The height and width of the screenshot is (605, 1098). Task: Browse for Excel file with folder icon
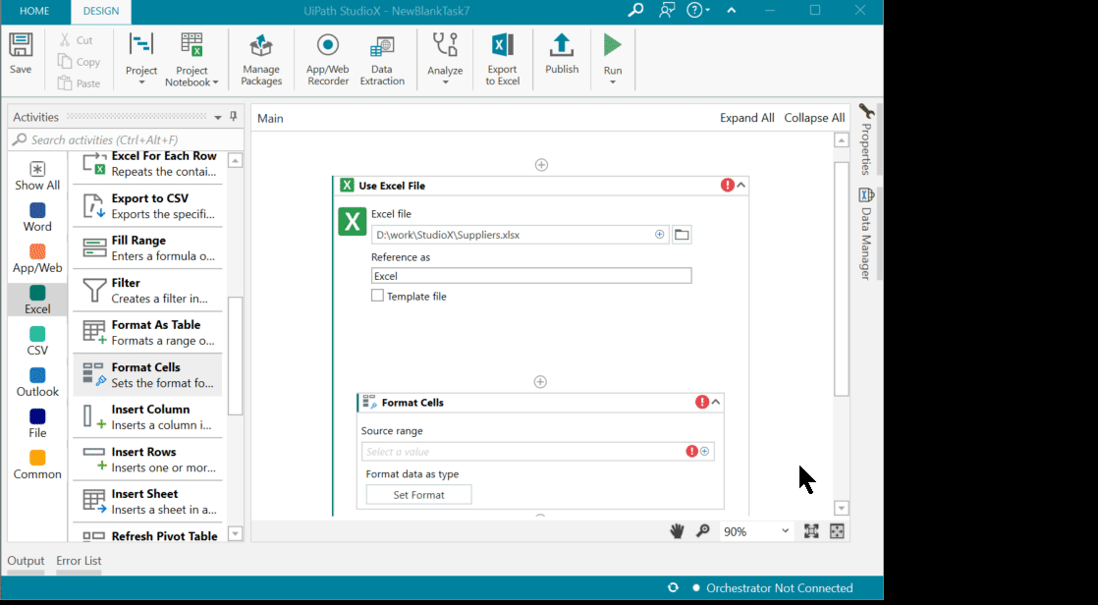coord(682,235)
